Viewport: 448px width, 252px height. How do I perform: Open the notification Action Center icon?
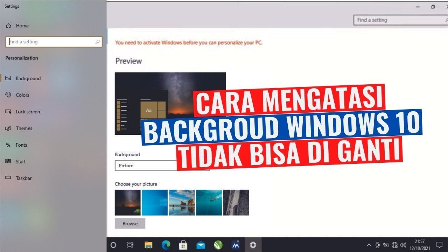(439, 245)
